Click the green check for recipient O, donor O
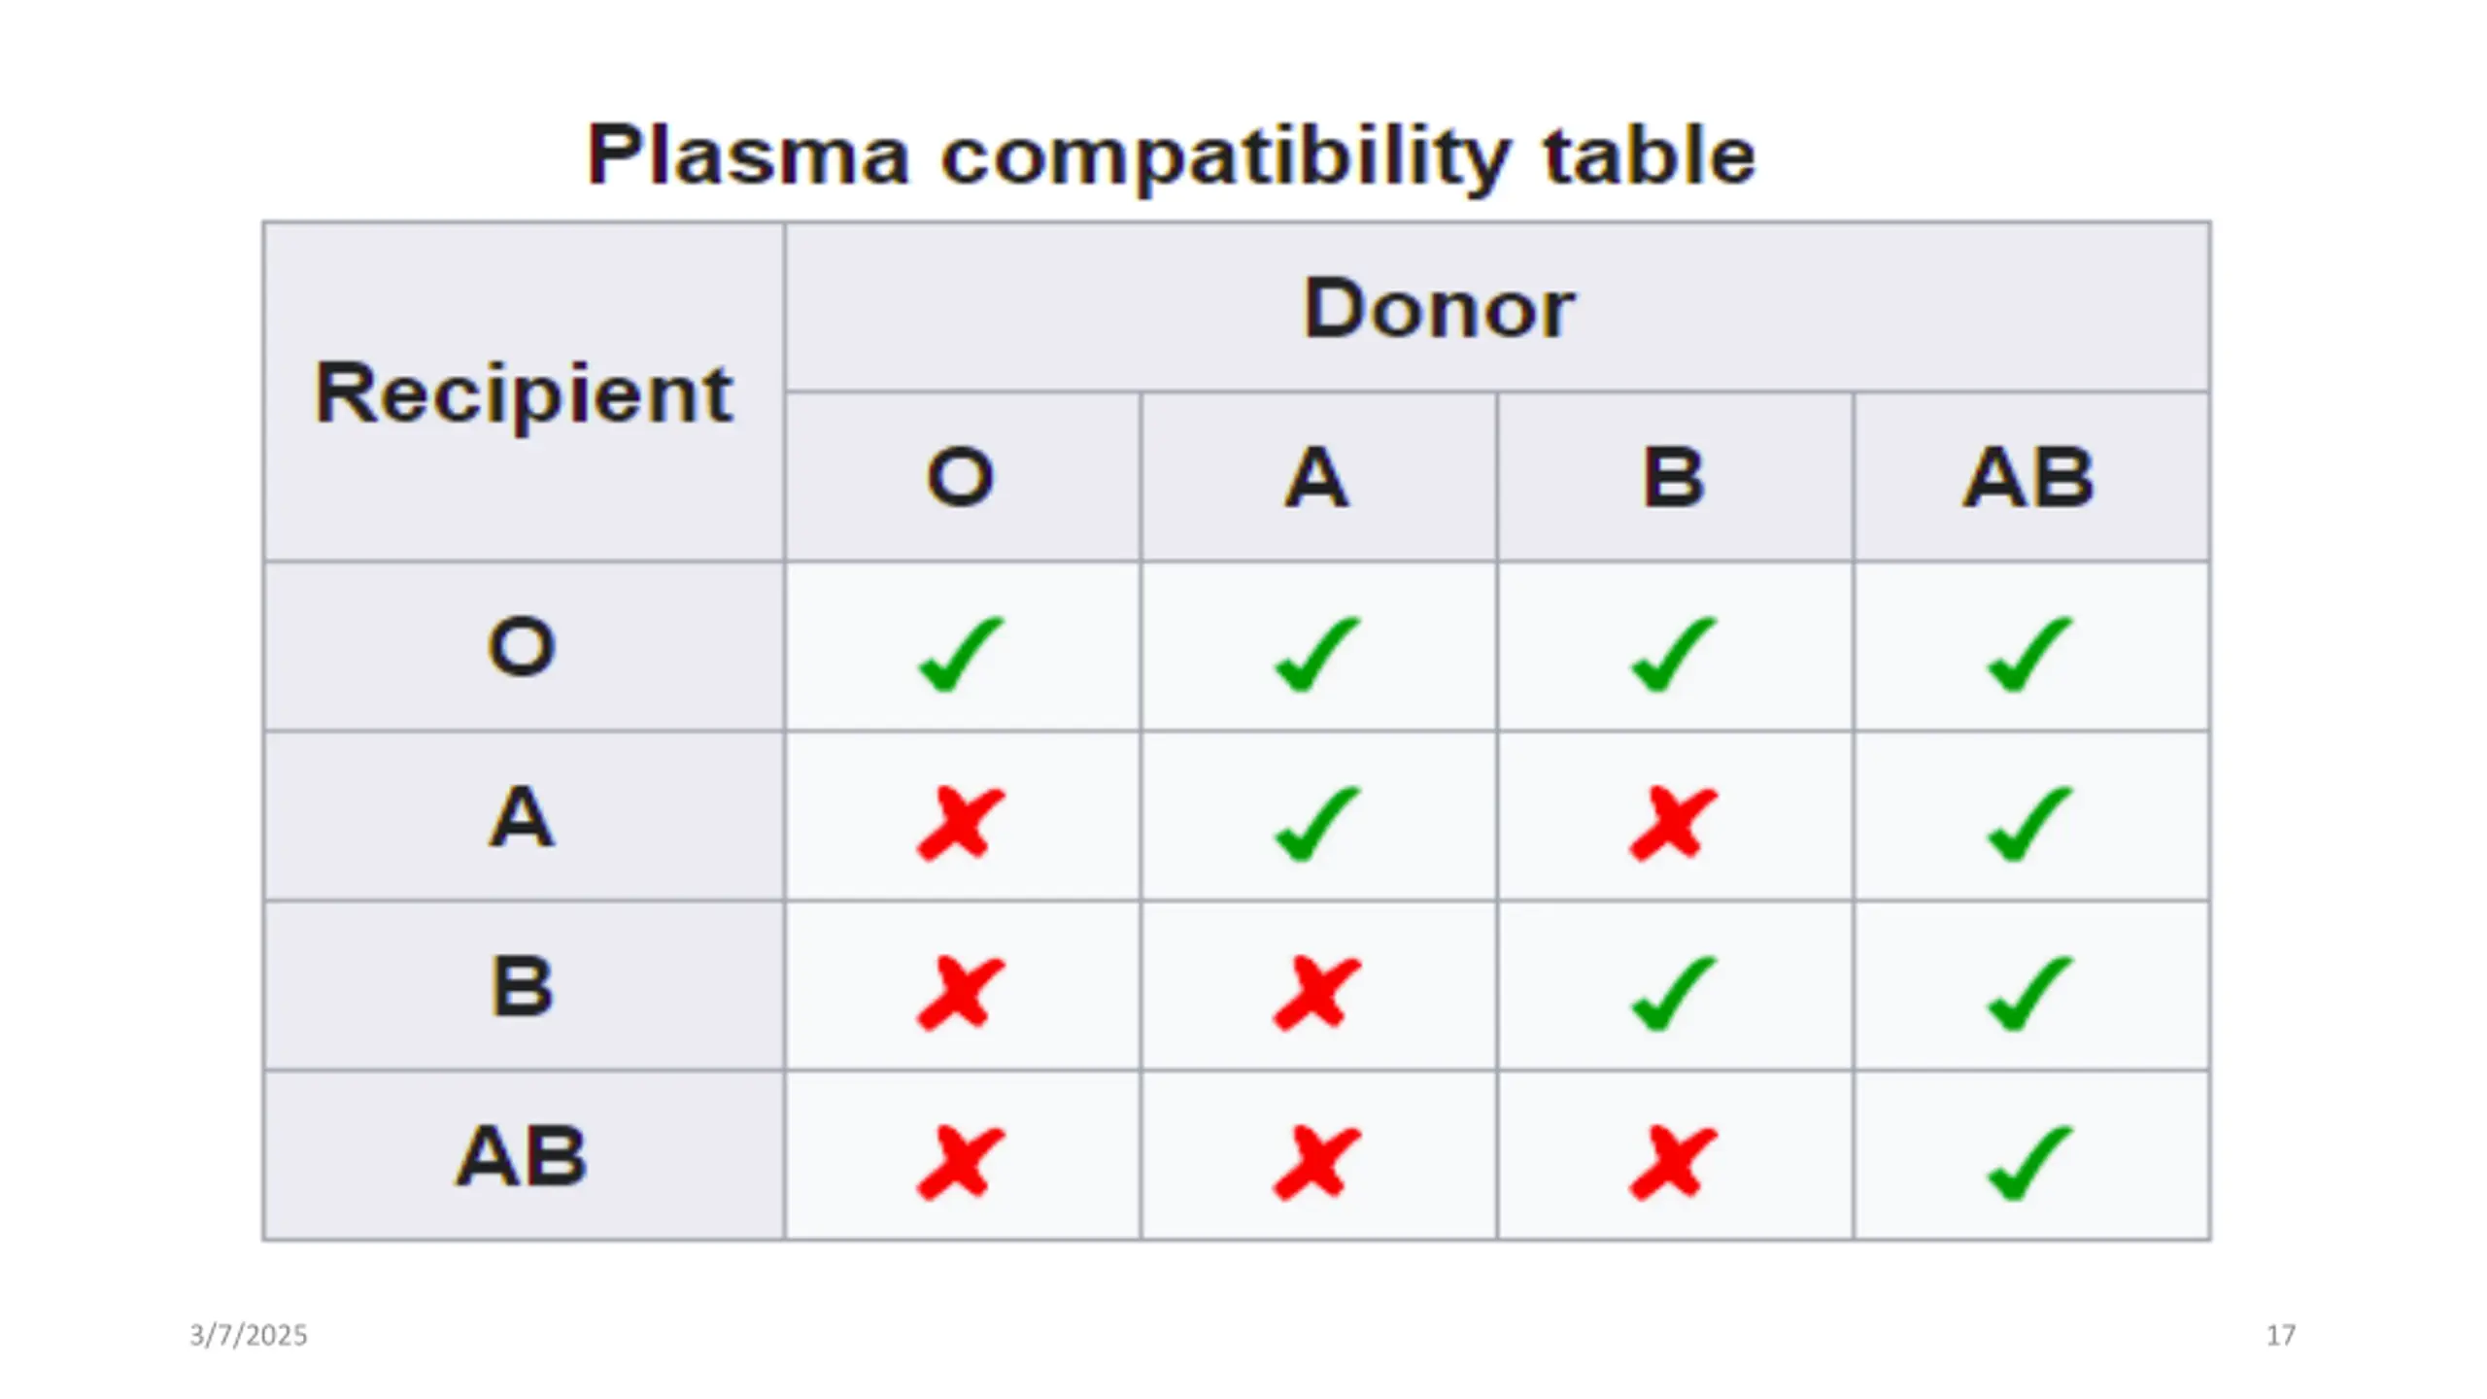This screenshot has width=2487, height=1399. coord(961,654)
